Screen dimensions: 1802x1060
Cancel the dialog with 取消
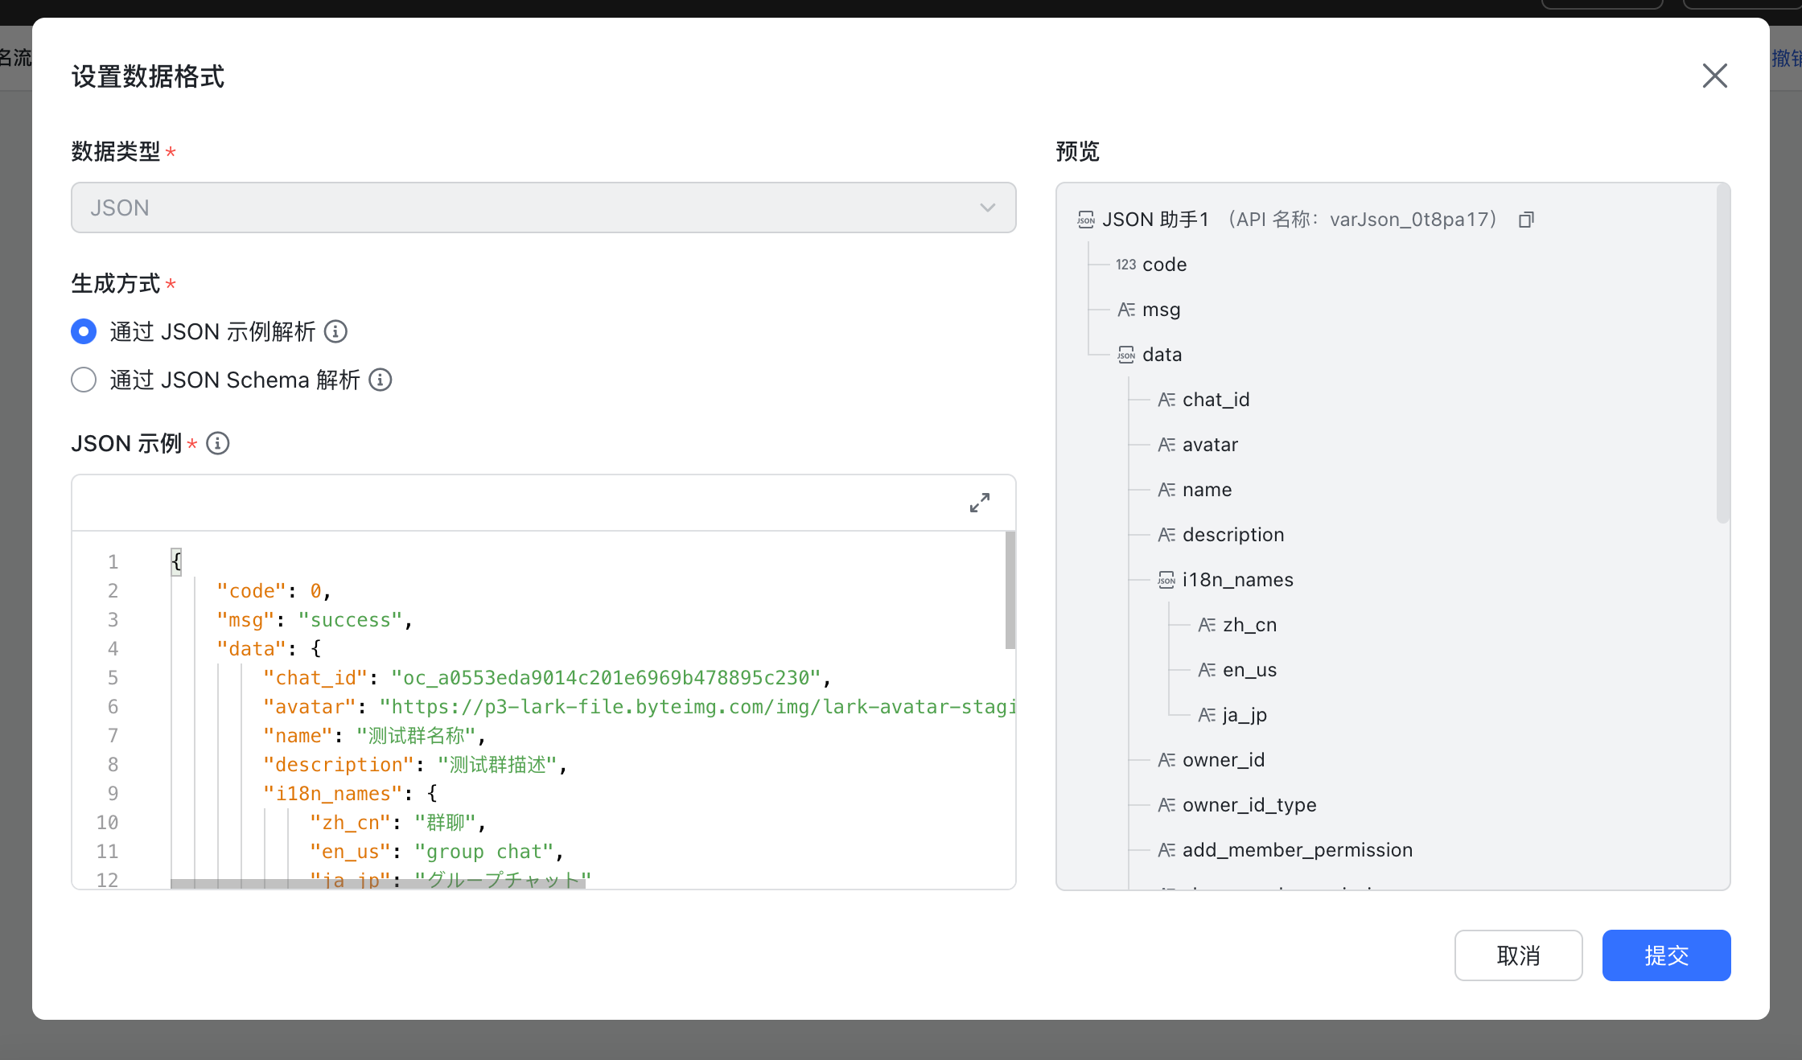point(1518,955)
